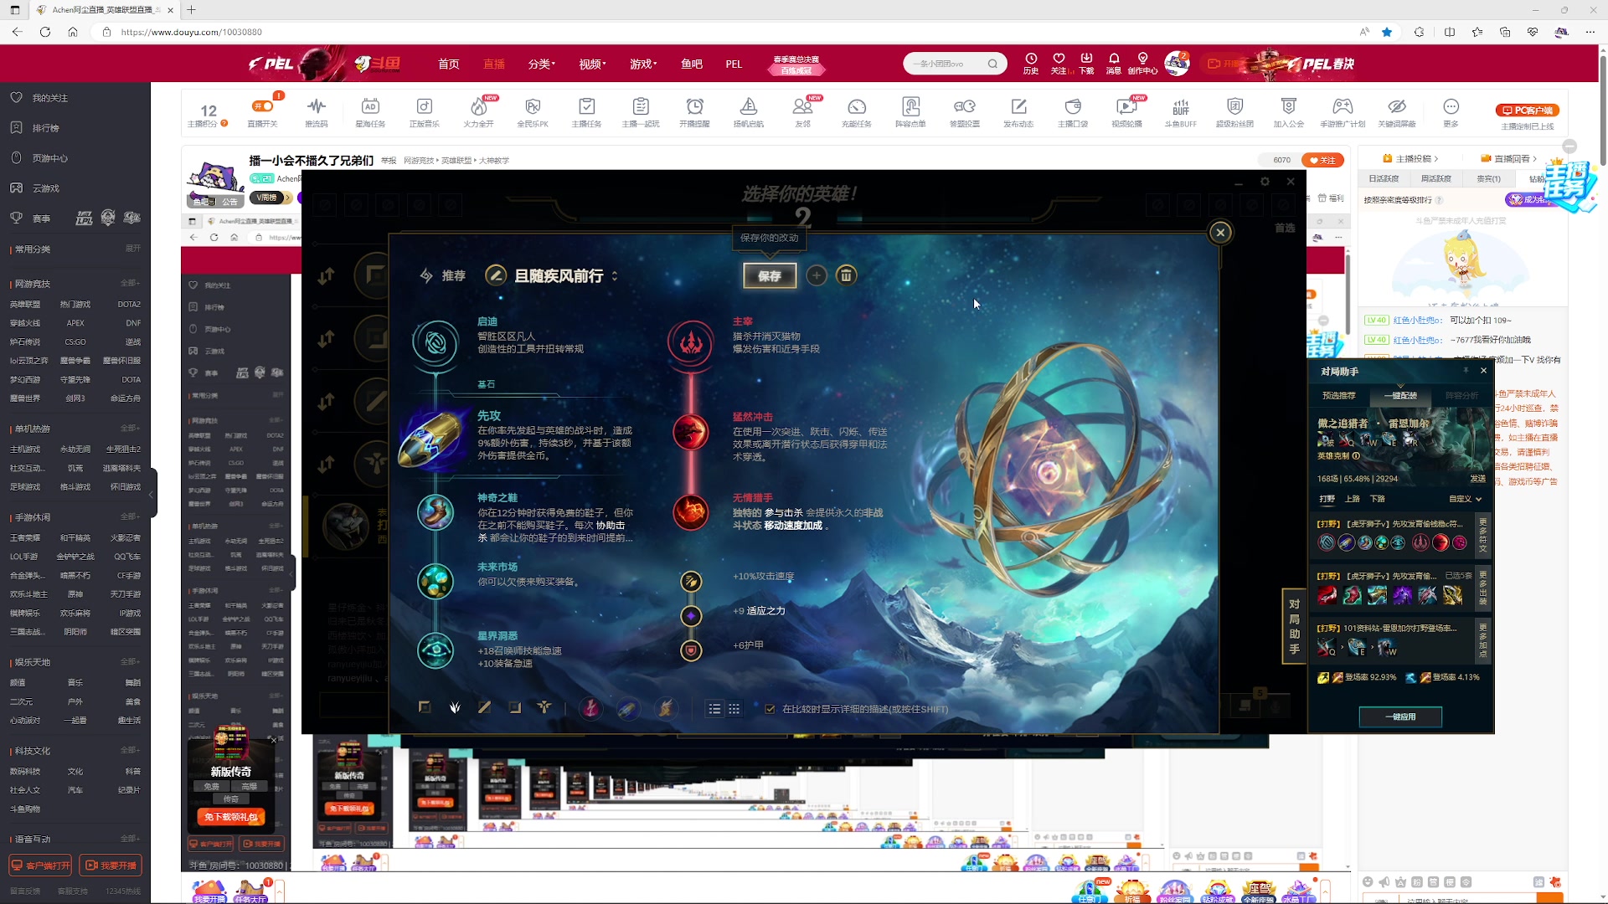
Task: Select the +9 adaptive force shard icon
Action: (691, 616)
